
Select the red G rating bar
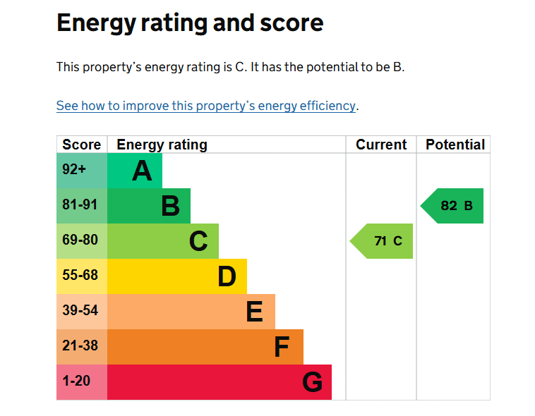pyautogui.click(x=220, y=382)
